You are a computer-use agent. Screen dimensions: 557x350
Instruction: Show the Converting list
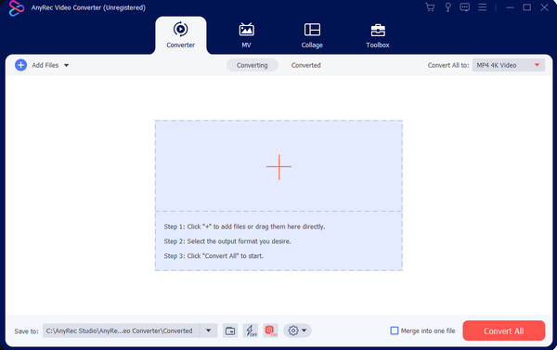pos(253,65)
